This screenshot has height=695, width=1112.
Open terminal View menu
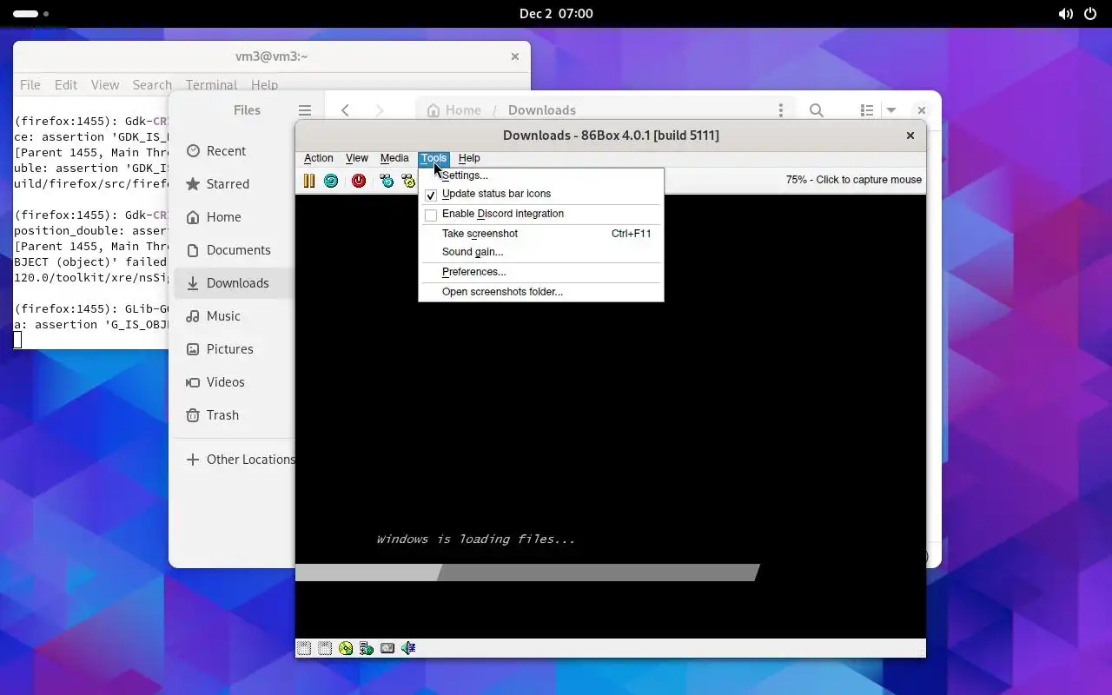(105, 85)
